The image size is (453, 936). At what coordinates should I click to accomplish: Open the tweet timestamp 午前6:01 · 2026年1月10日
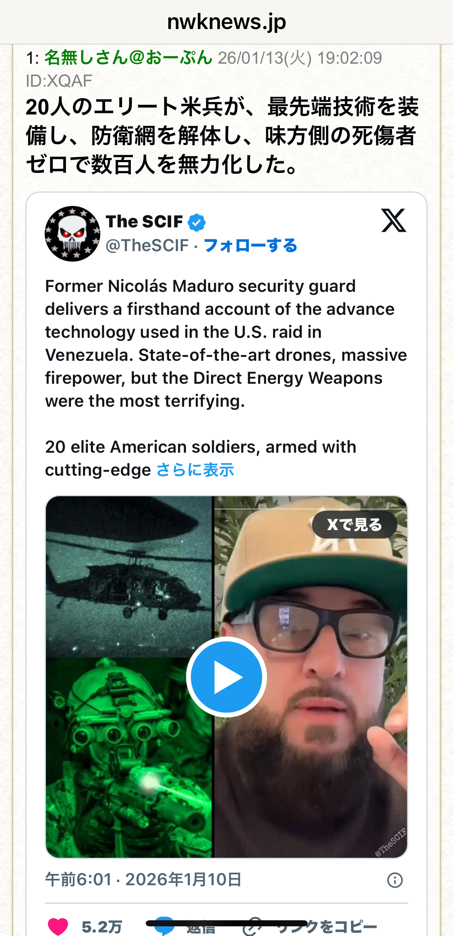pos(143,880)
